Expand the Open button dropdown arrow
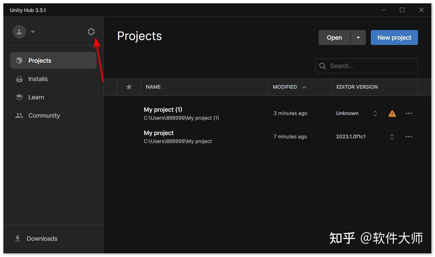The image size is (435, 257). tap(358, 37)
